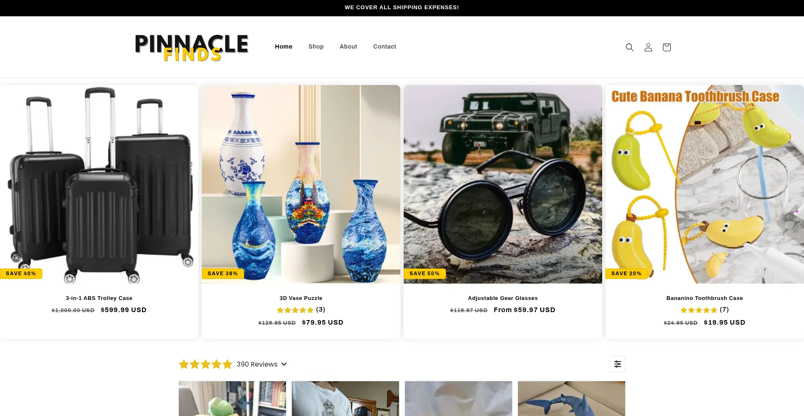Click the gear glasses product image
The image size is (804, 416).
(x=502, y=184)
